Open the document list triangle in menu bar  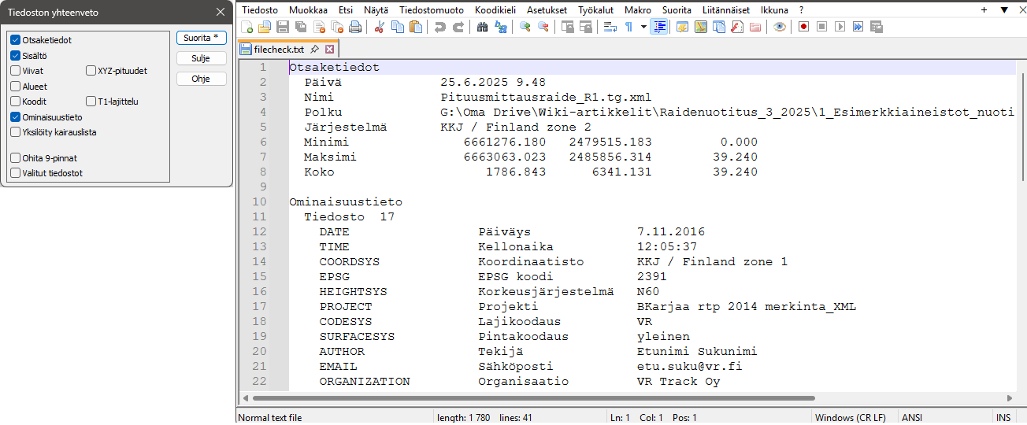[1004, 10]
